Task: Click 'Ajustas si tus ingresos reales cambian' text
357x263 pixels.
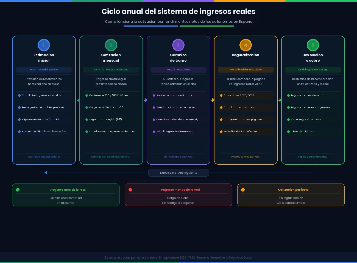Action: pyautogui.click(x=178, y=81)
